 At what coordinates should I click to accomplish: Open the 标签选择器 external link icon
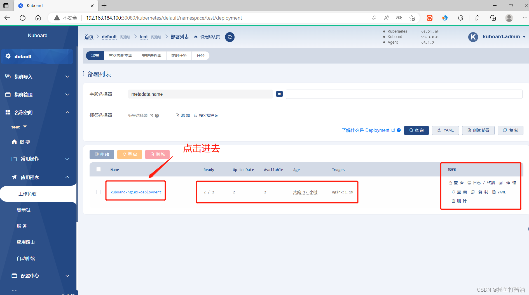151,116
